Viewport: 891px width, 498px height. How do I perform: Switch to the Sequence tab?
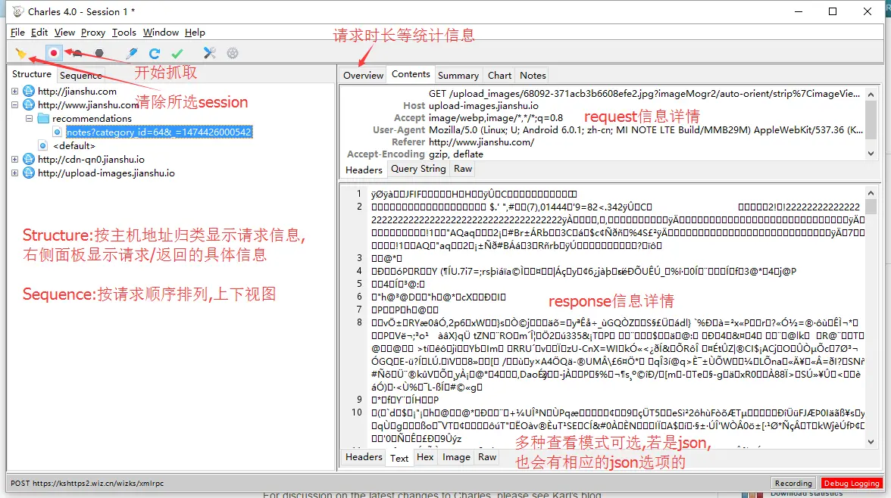pyautogui.click(x=81, y=75)
